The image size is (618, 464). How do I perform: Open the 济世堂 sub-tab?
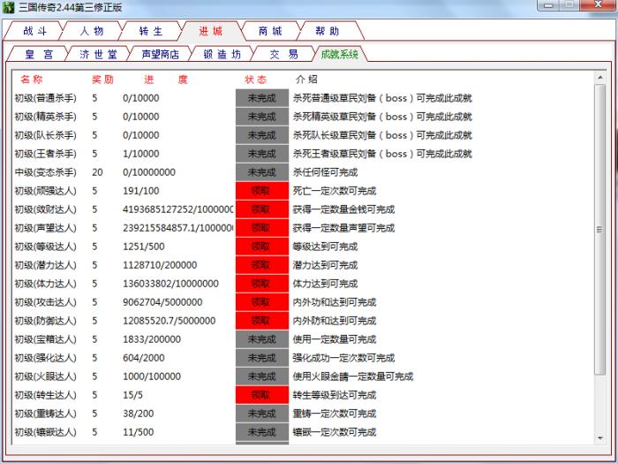[x=98, y=54]
